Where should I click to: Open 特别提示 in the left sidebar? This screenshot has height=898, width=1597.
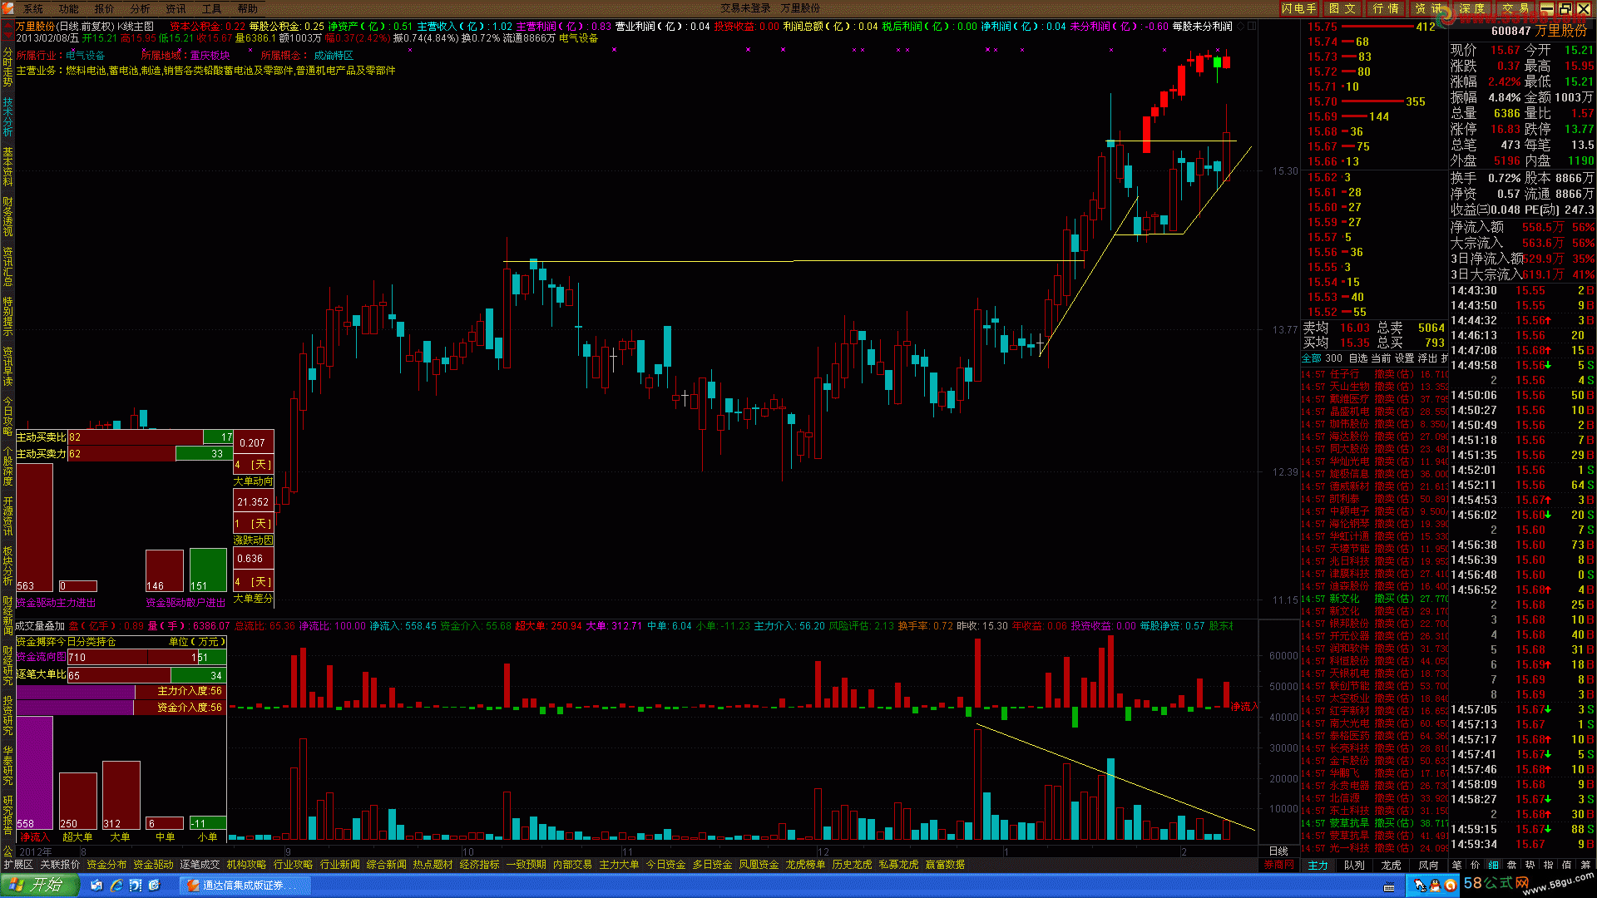click(7, 317)
